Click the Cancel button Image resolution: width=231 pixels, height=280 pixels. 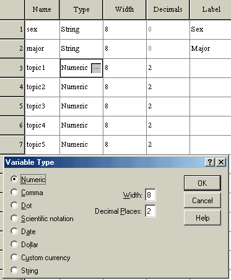(203, 200)
